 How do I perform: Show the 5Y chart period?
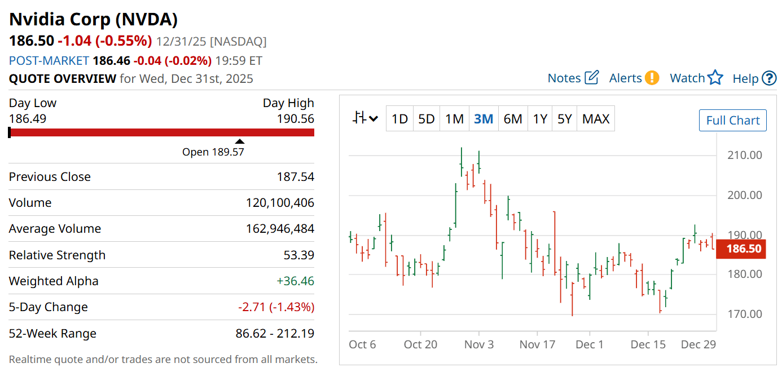[564, 119]
